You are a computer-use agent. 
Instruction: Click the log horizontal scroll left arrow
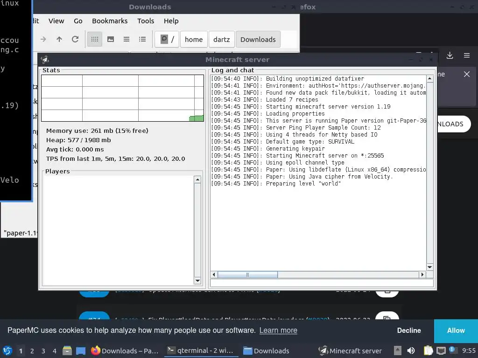(214, 275)
